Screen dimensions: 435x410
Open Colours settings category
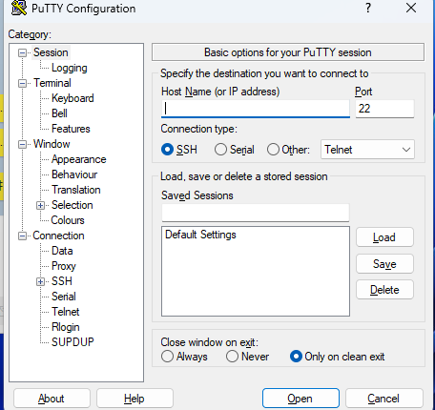pyautogui.click(x=68, y=220)
